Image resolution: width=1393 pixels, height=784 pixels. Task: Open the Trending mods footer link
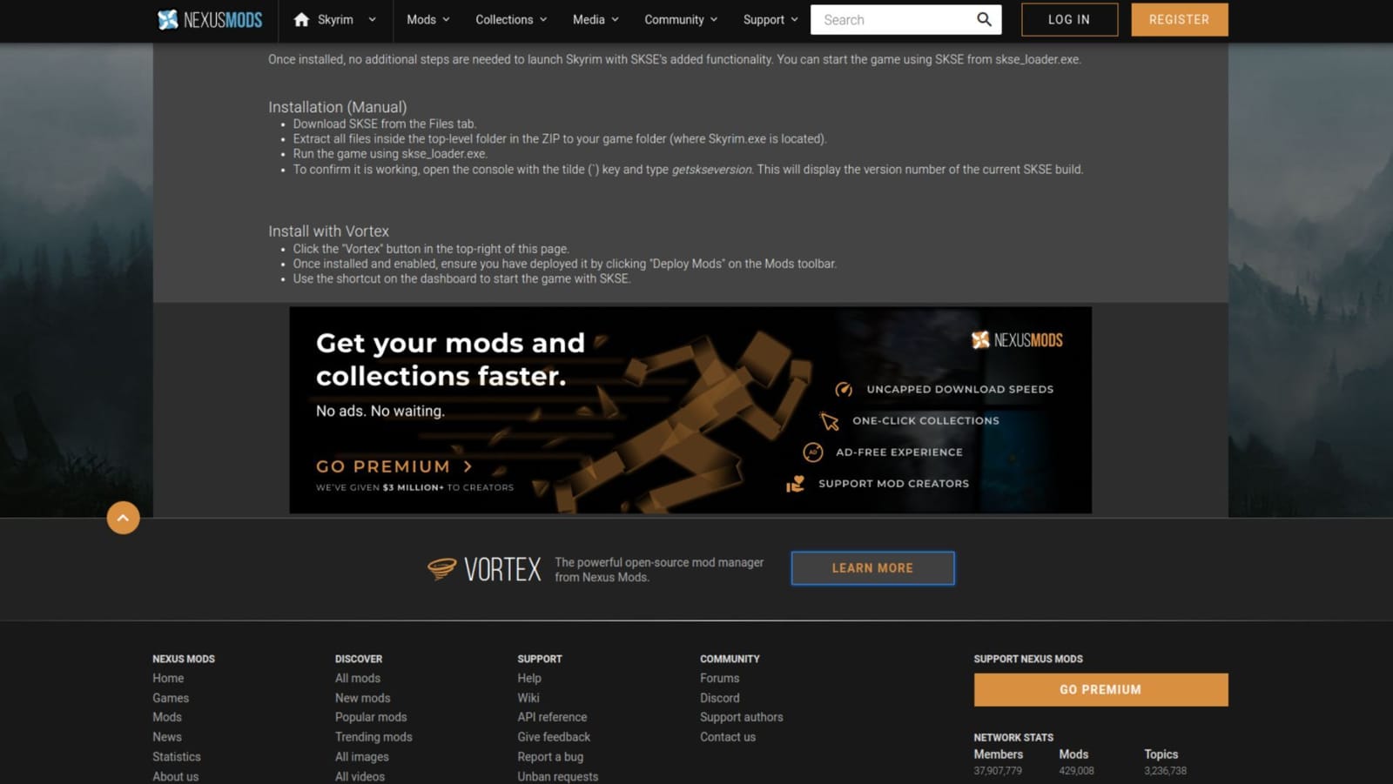[x=373, y=737]
